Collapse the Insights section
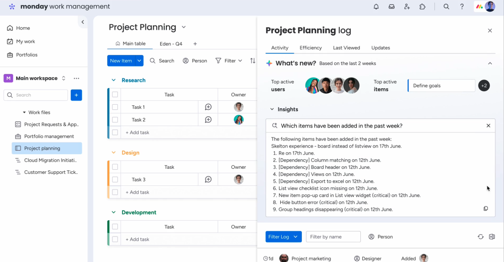Screen dimensions: 504x262 click(272, 109)
